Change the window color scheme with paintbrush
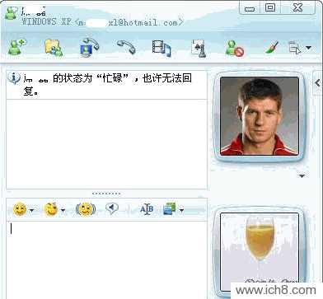This screenshot has width=323, height=299. pyautogui.click(x=272, y=47)
